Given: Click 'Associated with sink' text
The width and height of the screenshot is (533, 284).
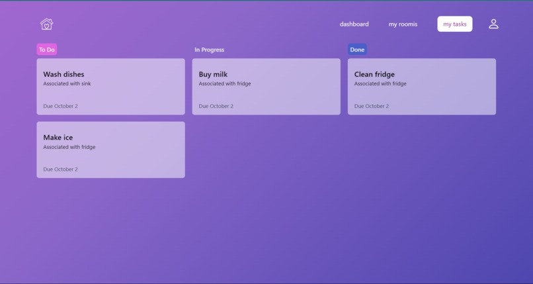Looking at the screenshot, I should [67, 83].
